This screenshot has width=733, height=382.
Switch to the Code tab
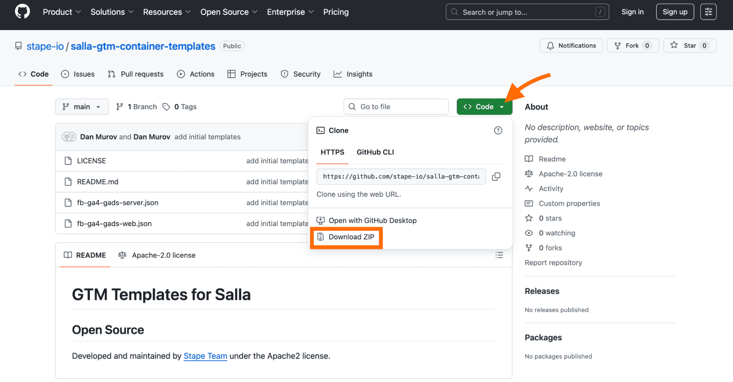point(33,74)
